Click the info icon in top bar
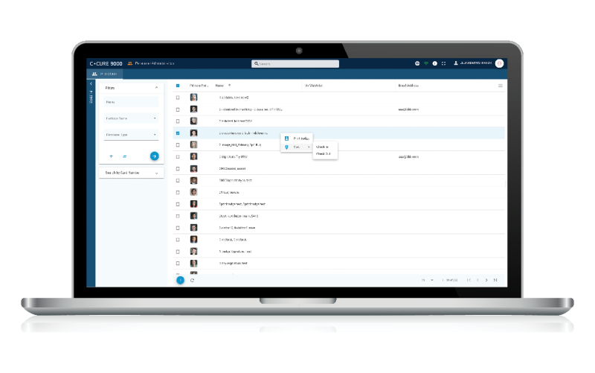595x373 pixels. tap(435, 64)
